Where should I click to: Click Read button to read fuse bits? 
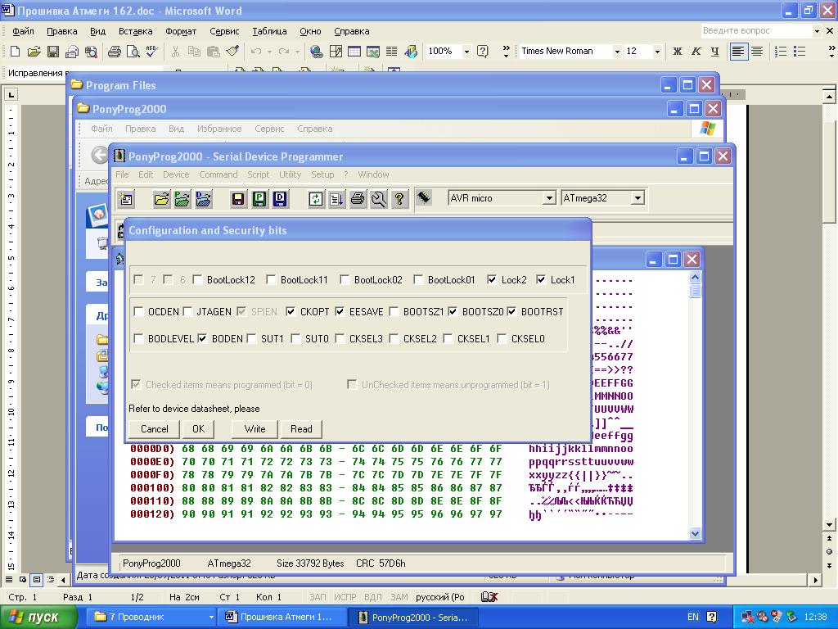click(x=301, y=429)
